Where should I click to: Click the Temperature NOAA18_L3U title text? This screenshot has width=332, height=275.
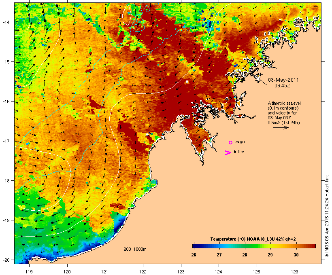tap(253, 239)
